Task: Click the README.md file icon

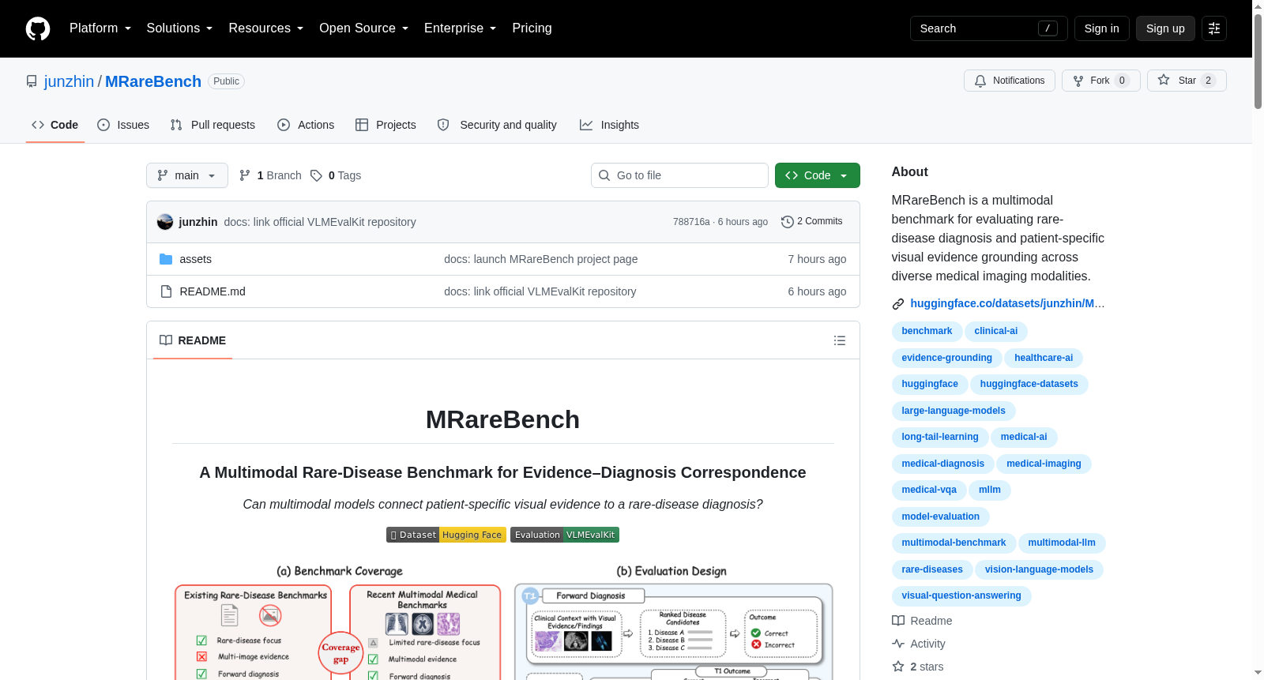Action: pyautogui.click(x=166, y=291)
